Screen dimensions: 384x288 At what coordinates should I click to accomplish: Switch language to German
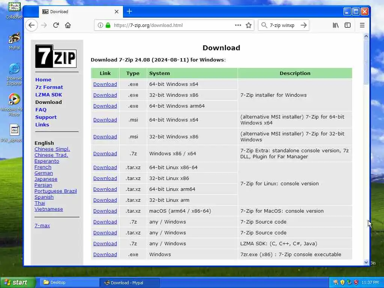43,173
